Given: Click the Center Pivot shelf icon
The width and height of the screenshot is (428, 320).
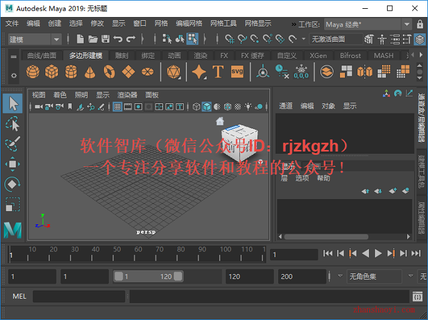Looking at the screenshot, I should [x=263, y=72].
